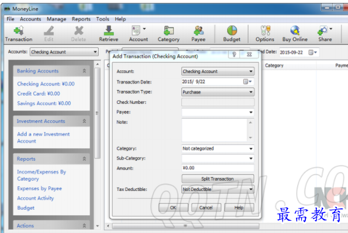Open the Manage menu
348x233 pixels.
(56, 19)
